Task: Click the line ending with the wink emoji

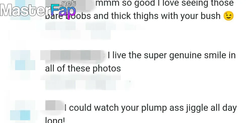Action: pos(139,16)
